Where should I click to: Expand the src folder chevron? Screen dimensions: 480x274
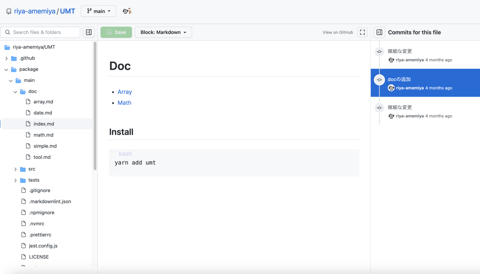point(15,169)
